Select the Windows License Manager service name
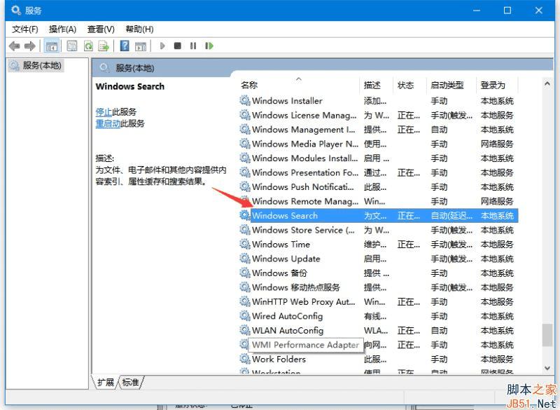560x410 pixels. 304,115
